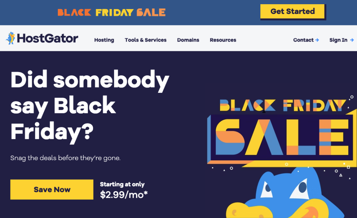
Task: Open the Tools & Services dropdown
Action: tap(145, 40)
